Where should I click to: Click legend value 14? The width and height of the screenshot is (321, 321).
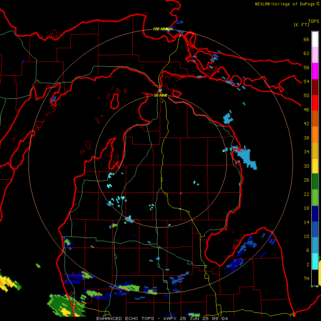306,222
